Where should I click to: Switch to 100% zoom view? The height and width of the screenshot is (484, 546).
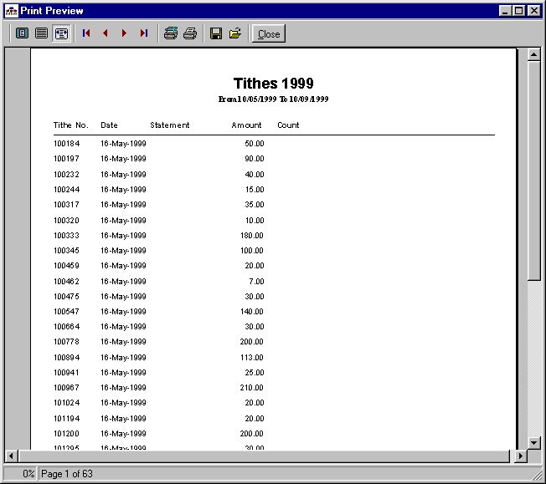click(41, 33)
